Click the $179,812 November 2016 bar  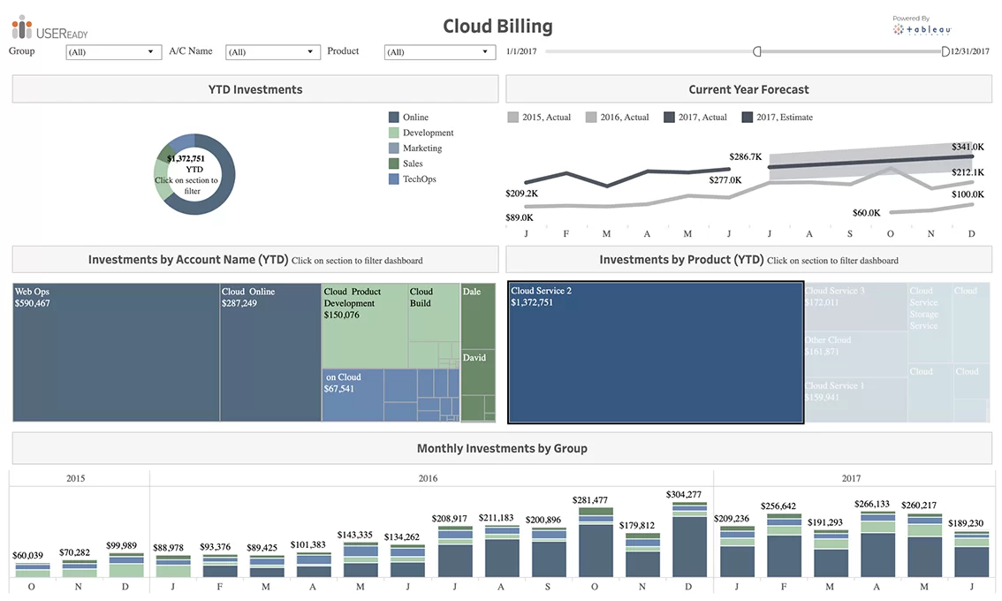pyautogui.click(x=643, y=555)
